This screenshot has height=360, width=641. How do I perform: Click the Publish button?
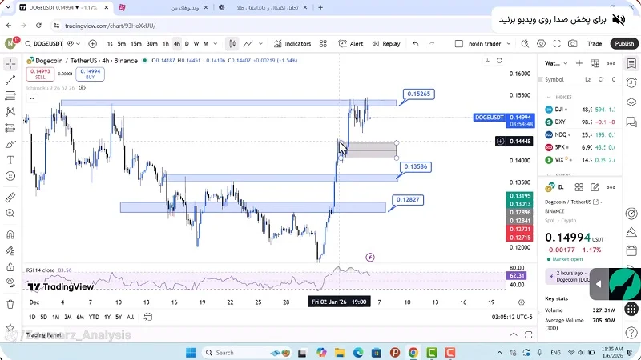(x=624, y=44)
